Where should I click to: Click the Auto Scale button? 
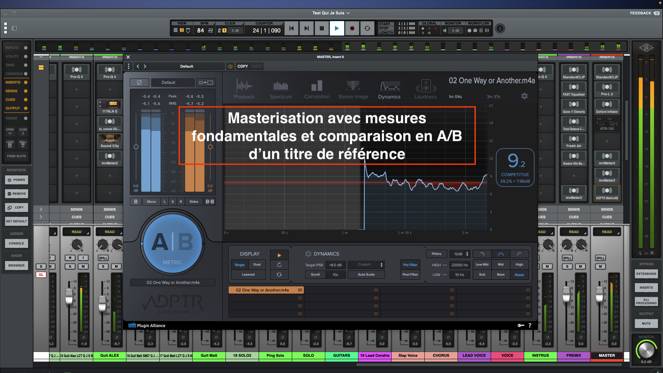pos(366,275)
